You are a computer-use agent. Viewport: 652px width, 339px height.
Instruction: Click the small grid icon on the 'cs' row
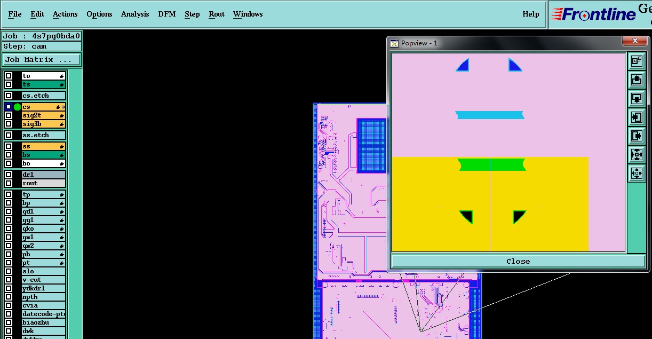(63, 107)
